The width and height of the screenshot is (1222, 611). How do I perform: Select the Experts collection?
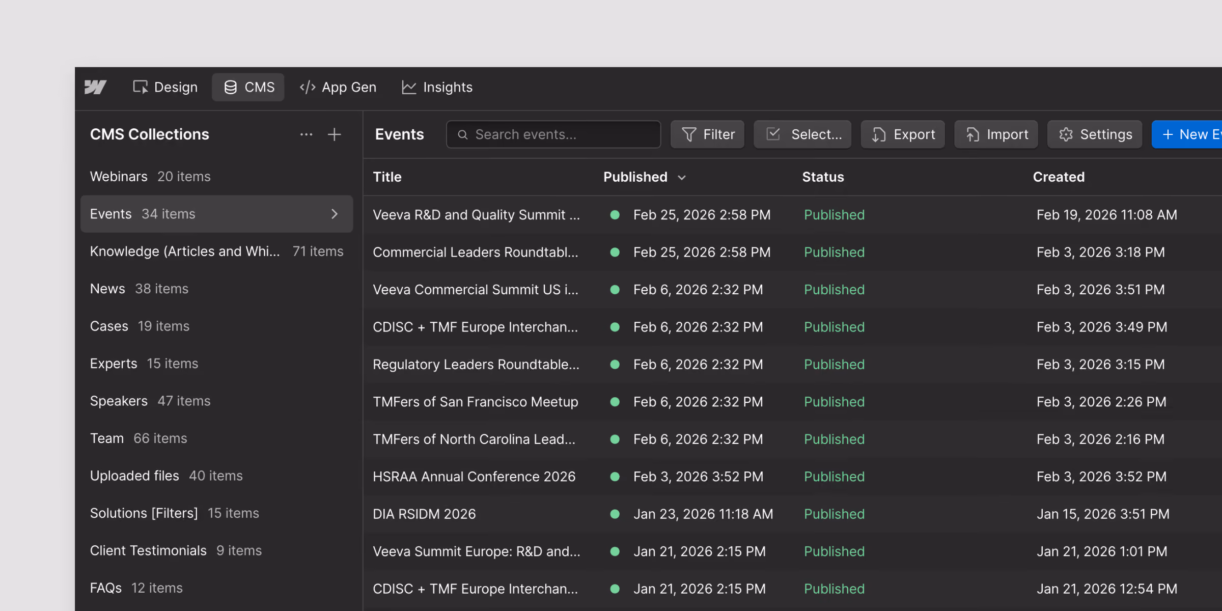point(216,364)
